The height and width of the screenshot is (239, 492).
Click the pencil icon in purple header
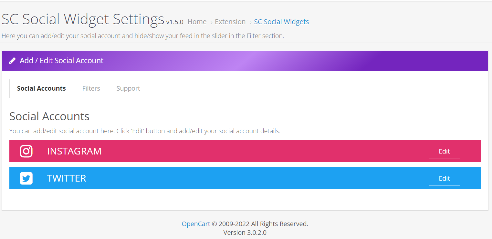tap(12, 61)
